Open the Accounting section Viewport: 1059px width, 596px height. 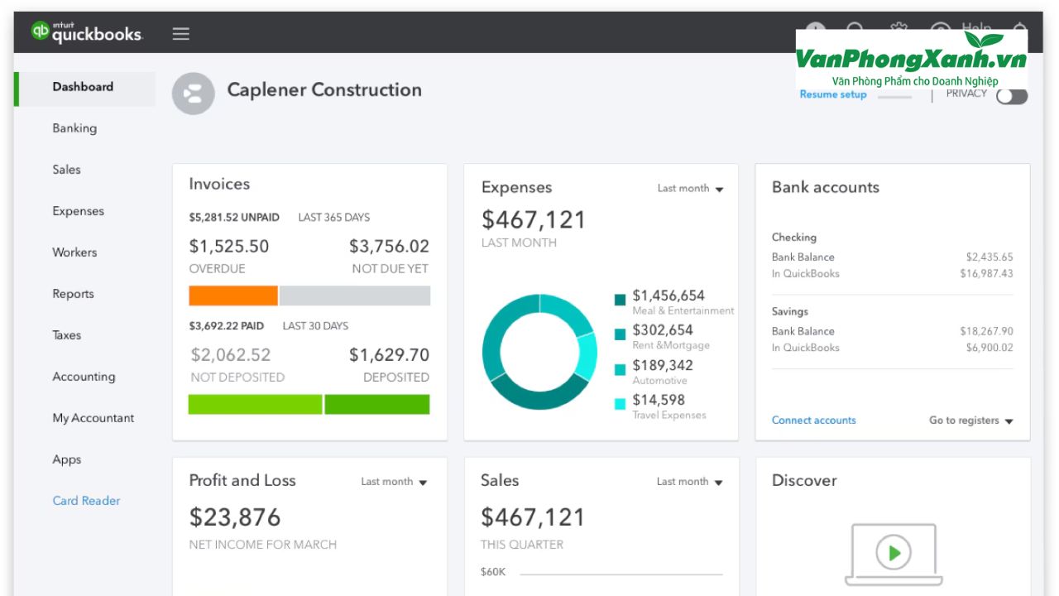(84, 377)
